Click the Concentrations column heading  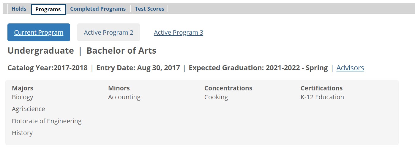click(x=228, y=88)
